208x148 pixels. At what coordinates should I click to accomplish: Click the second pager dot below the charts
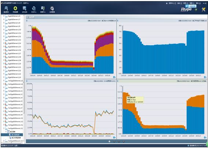114,141
